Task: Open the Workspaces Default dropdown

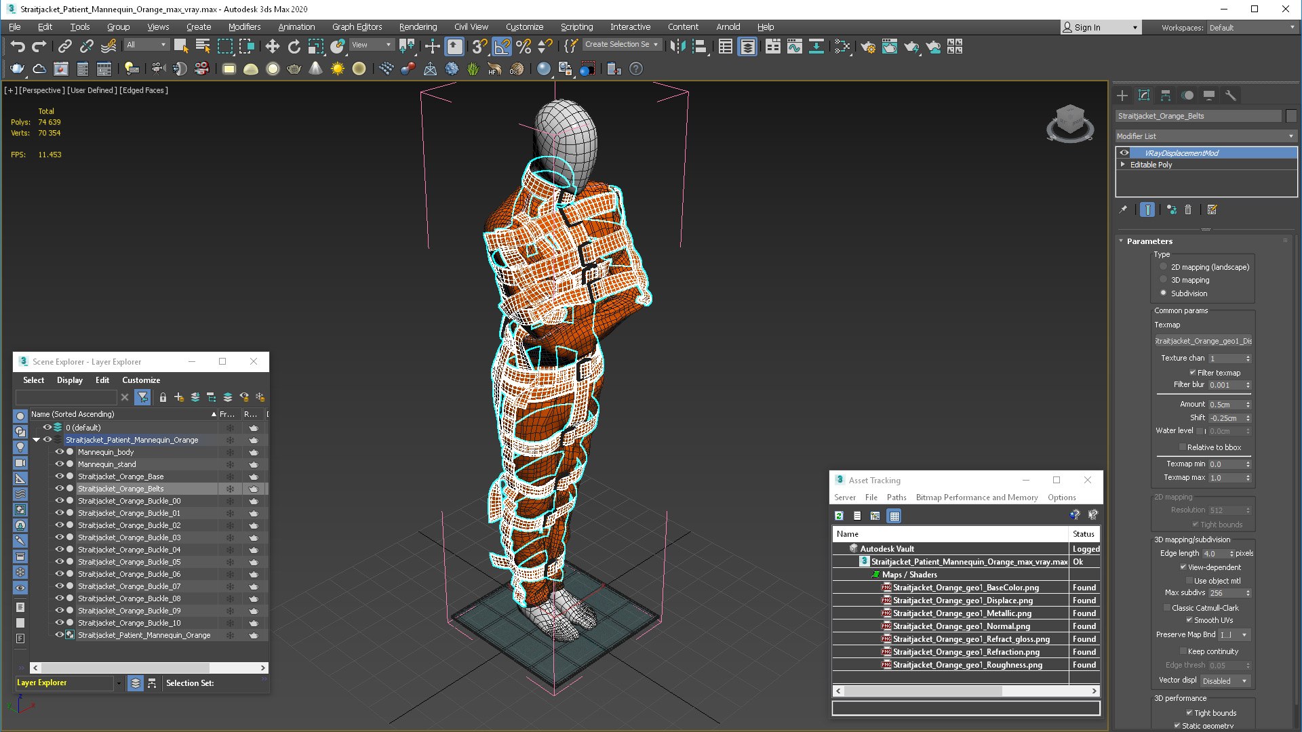Action: pyautogui.click(x=1252, y=28)
